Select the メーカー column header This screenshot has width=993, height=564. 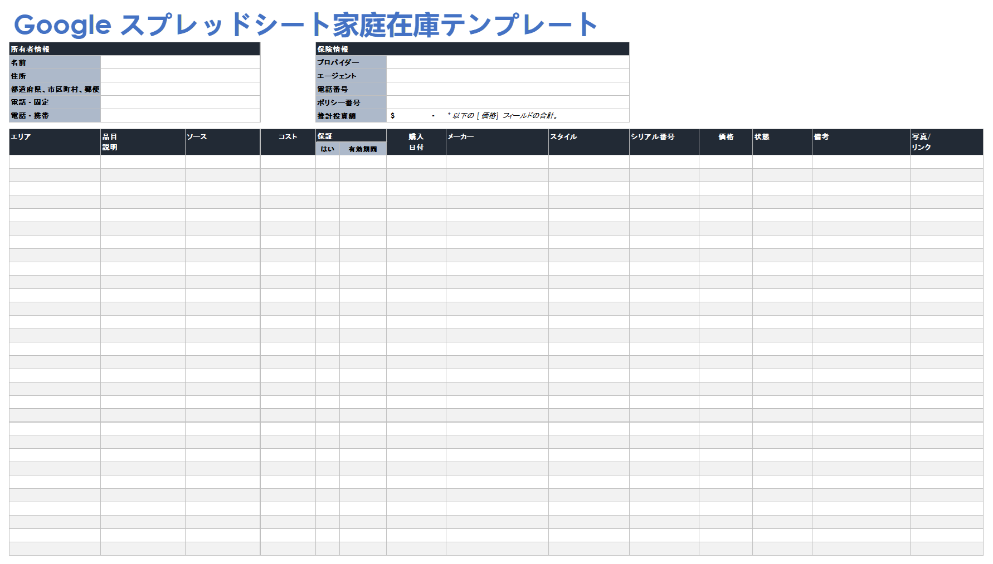(497, 142)
